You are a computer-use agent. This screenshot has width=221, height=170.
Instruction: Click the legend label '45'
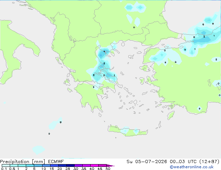[x=100, y=169]
